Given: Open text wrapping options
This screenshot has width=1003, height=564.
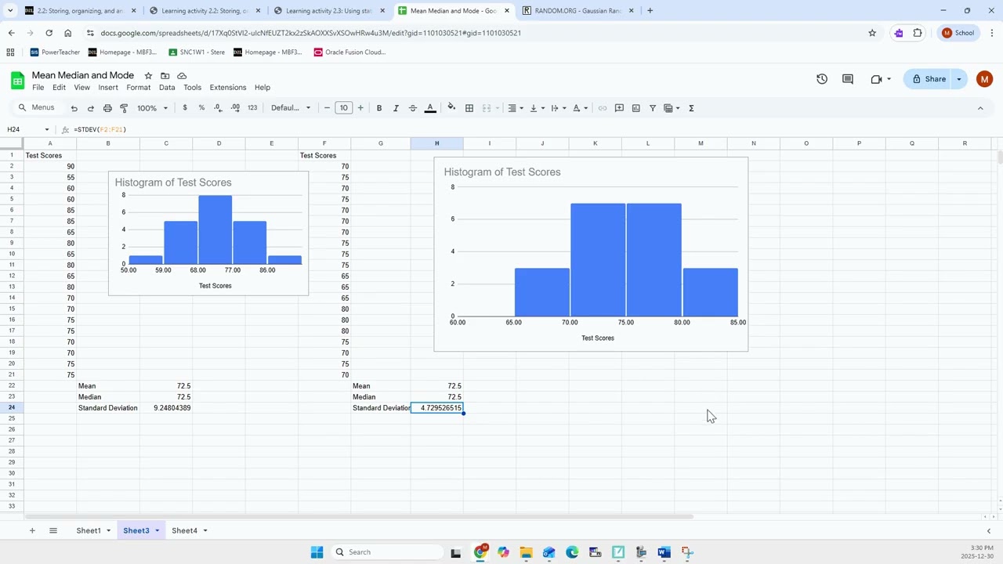Looking at the screenshot, I should 557,108.
